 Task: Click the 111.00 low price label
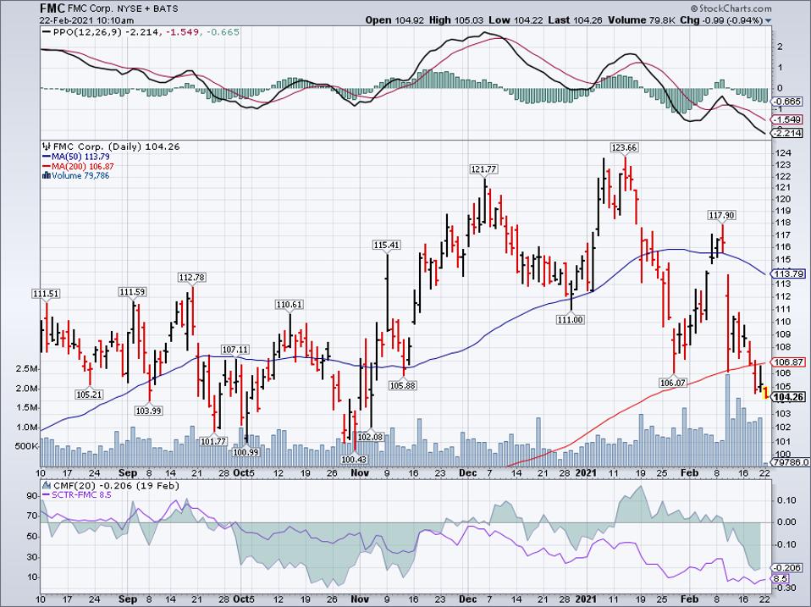click(570, 320)
